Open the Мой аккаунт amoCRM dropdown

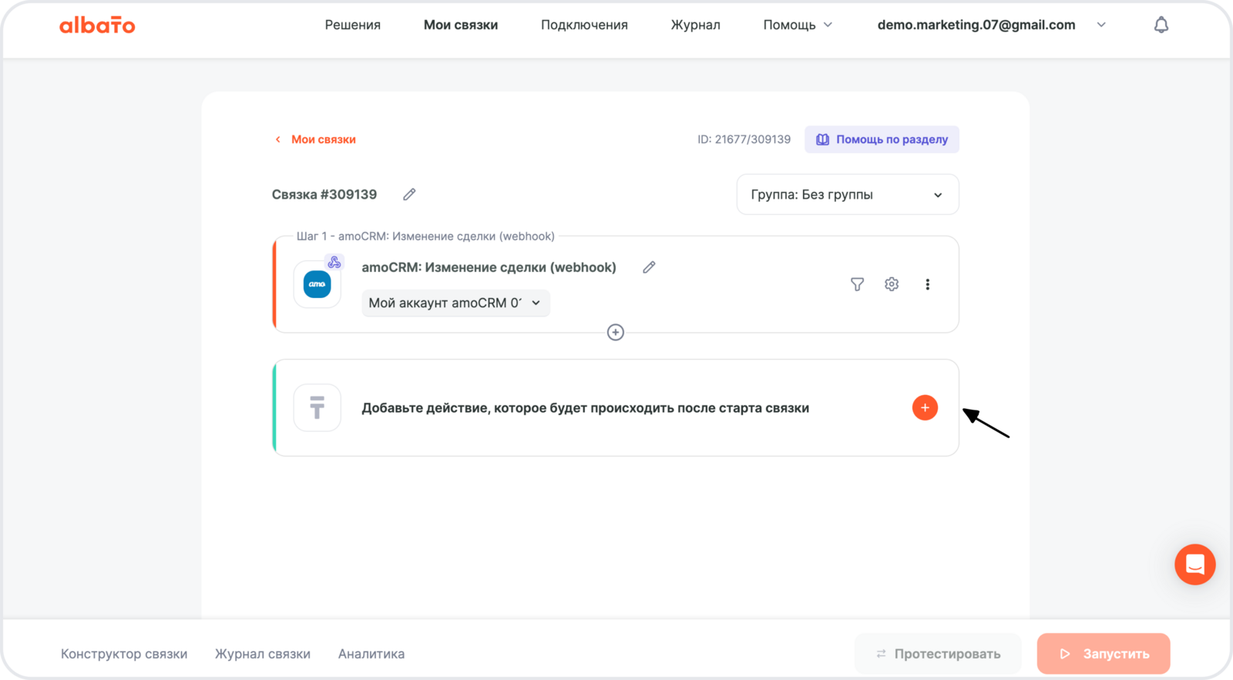pos(455,303)
